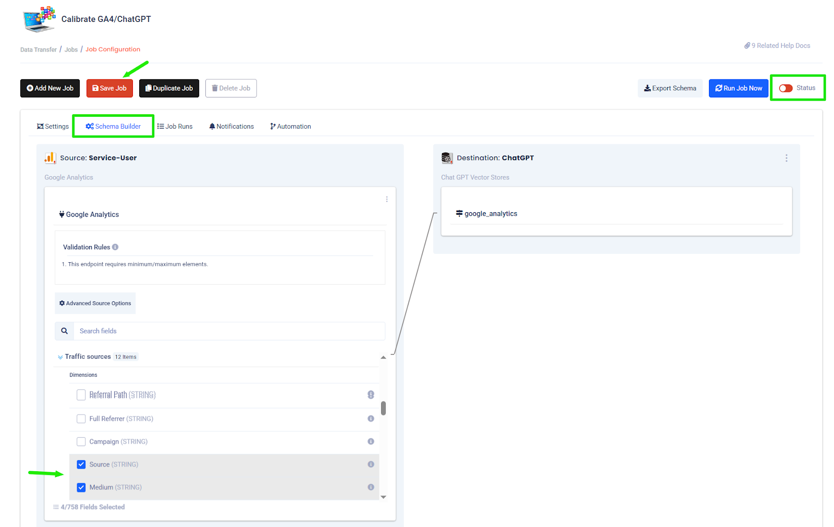Click the Run Job Now button
834x527 pixels.
pos(739,88)
